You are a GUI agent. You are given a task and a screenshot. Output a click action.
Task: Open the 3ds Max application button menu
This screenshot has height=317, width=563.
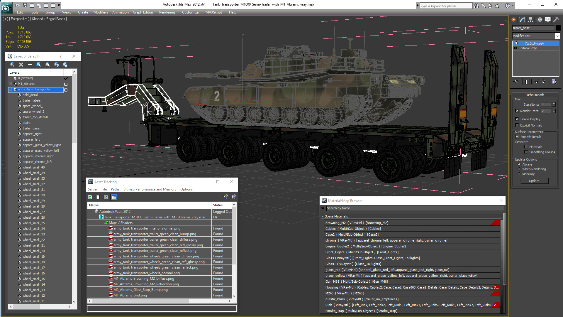6,7
